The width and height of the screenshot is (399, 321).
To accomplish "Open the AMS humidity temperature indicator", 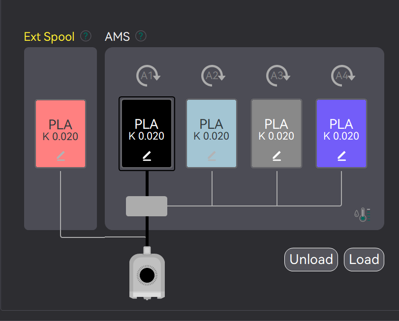I will (x=363, y=215).
